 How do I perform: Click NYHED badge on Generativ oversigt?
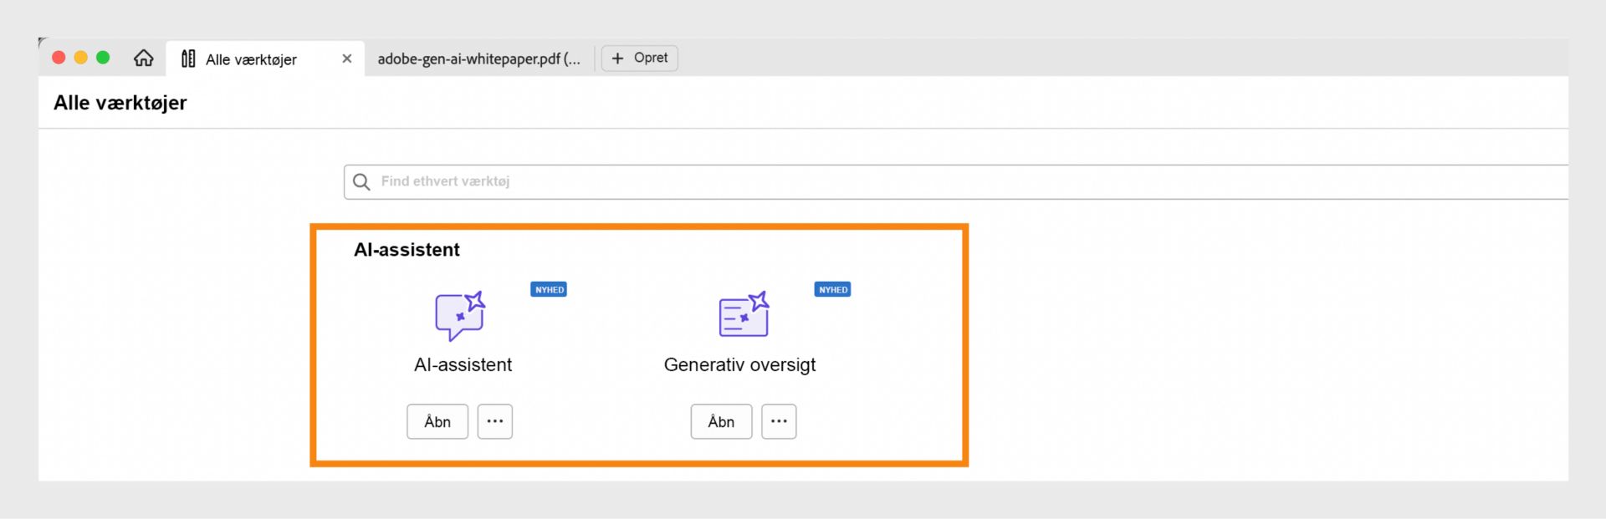[832, 289]
